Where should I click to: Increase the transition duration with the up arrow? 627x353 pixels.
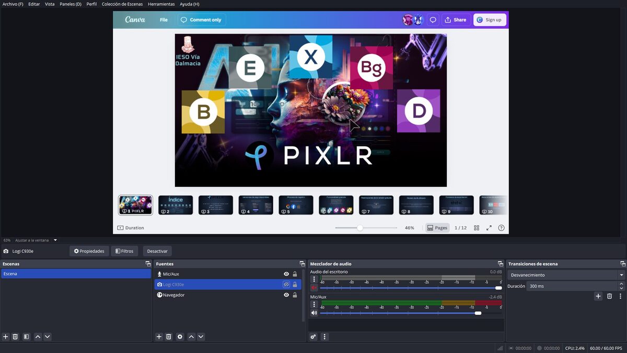621,284
